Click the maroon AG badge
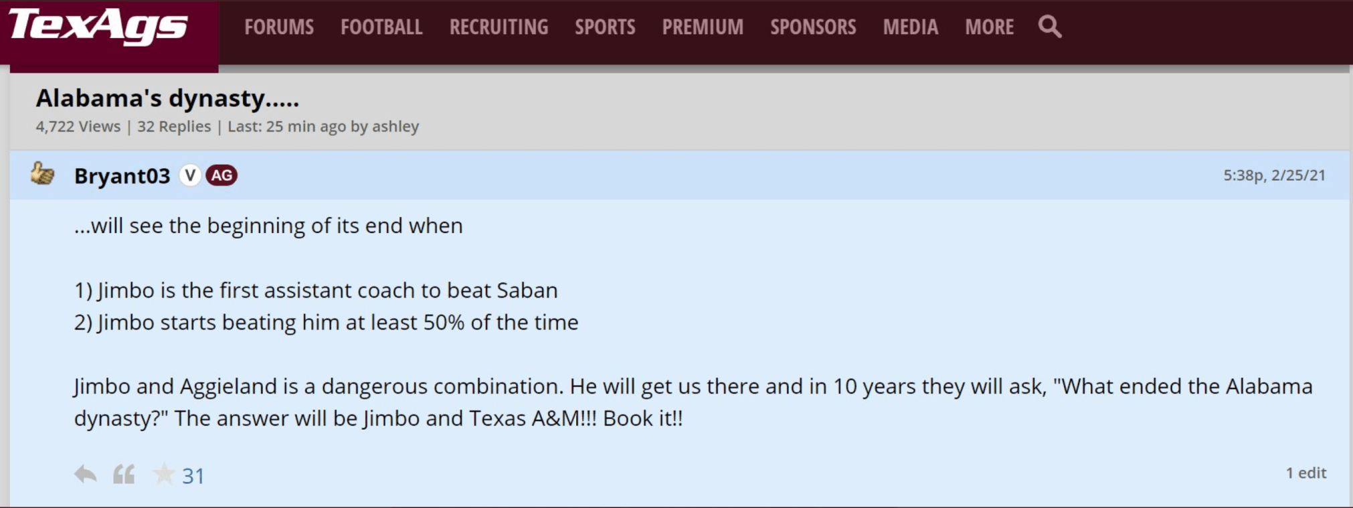Image resolution: width=1353 pixels, height=508 pixels. [221, 175]
